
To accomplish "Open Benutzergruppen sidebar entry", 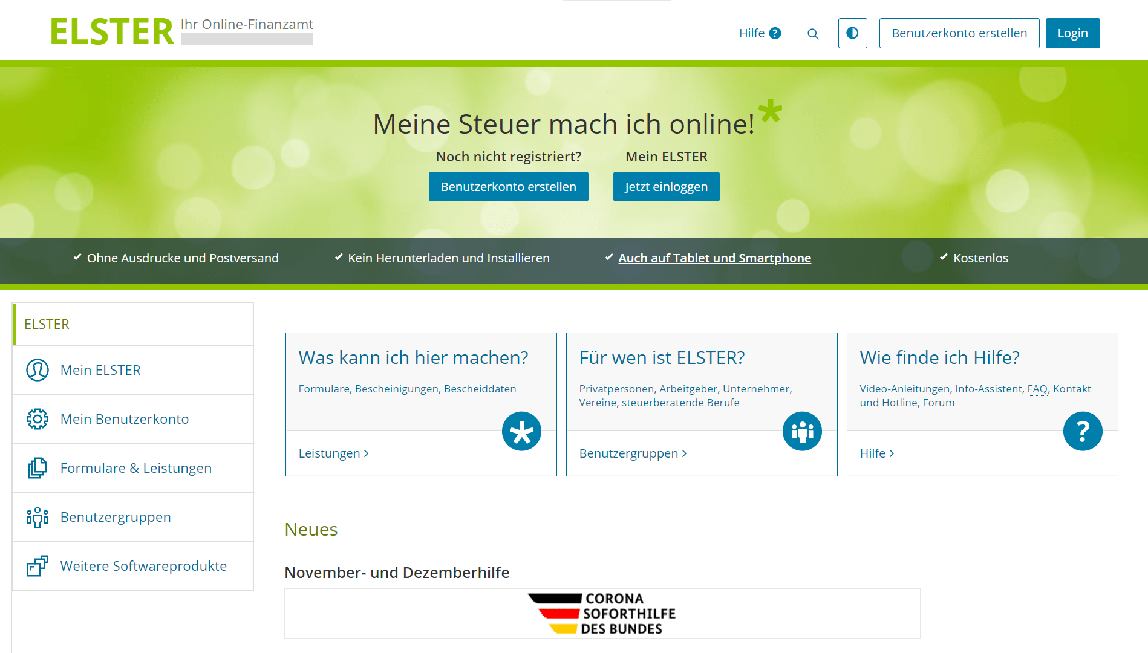I will coord(133,517).
